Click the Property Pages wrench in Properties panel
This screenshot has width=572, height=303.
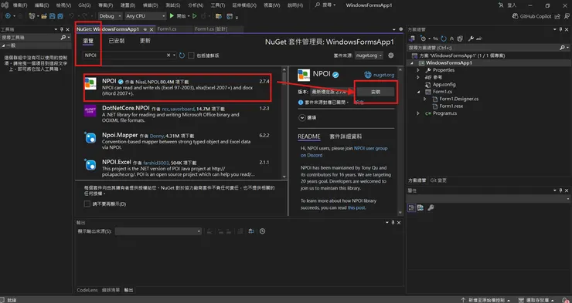click(431, 207)
